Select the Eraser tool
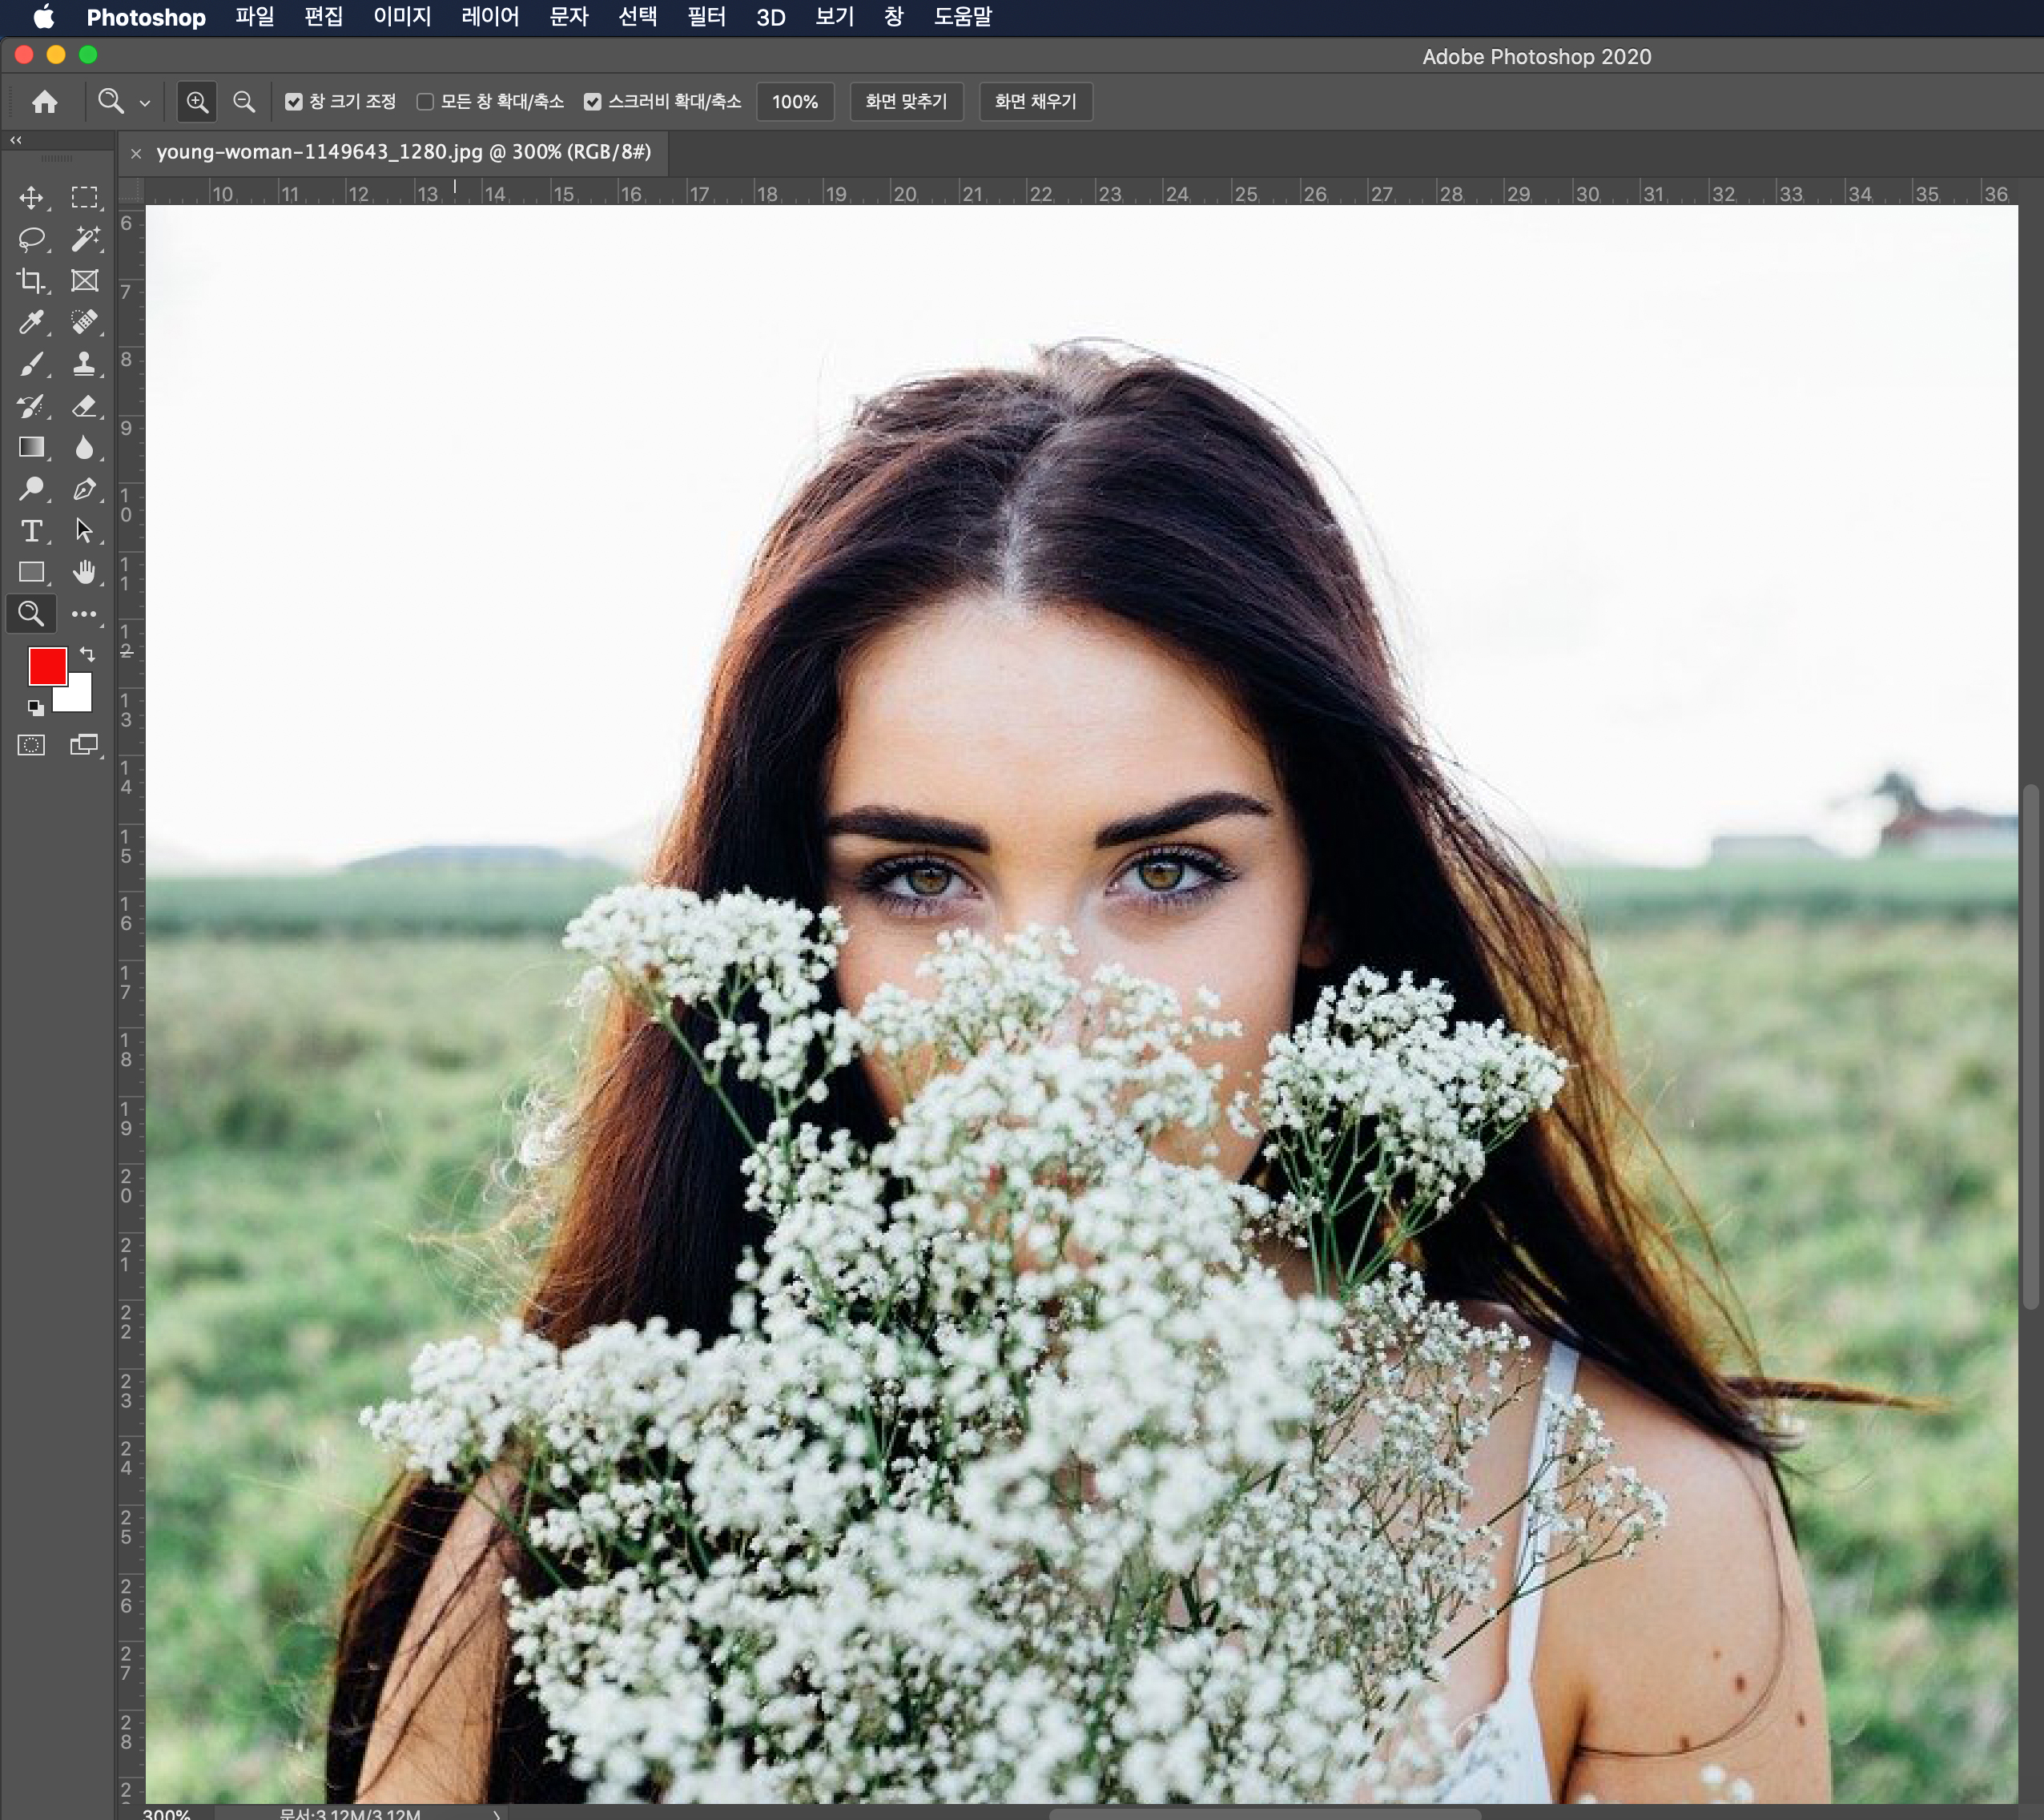The image size is (2044, 1820). click(85, 406)
